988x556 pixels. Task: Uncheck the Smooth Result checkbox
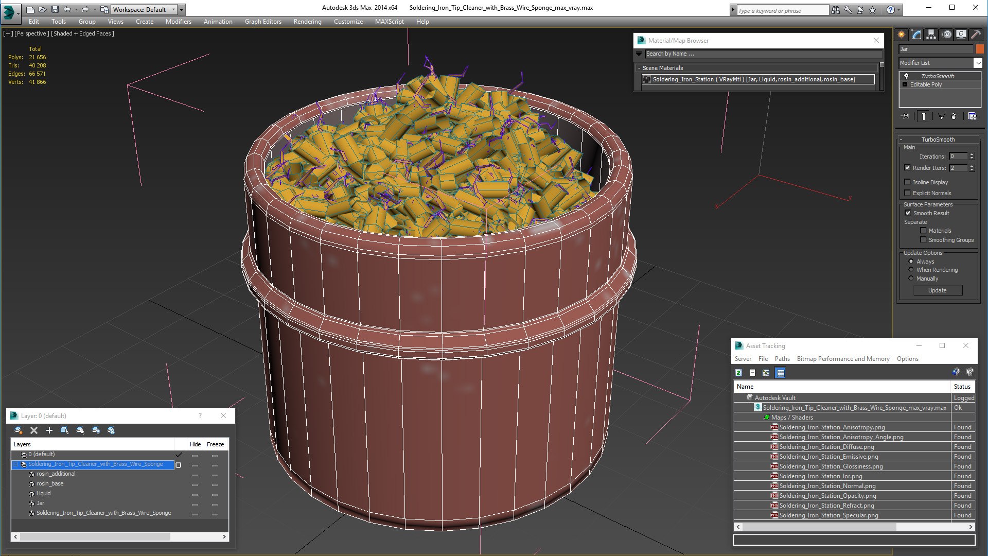[908, 213]
